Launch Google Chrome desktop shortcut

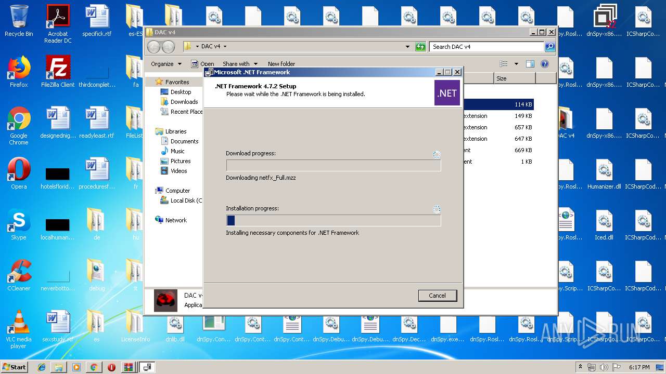tap(19, 126)
